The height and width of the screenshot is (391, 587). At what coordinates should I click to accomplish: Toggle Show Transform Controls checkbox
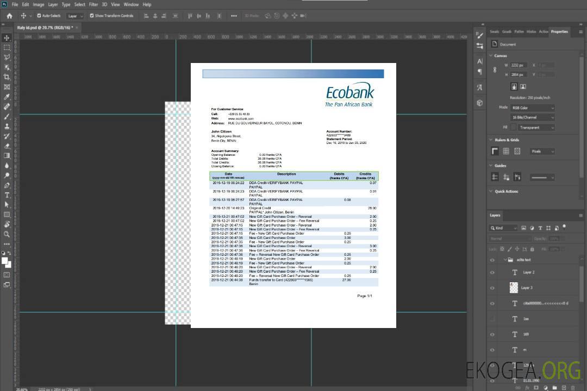pos(92,16)
